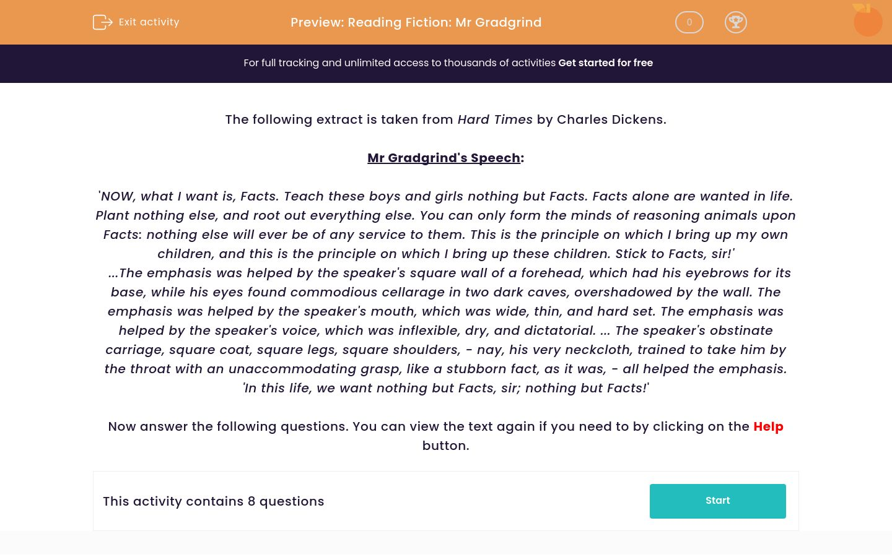
Task: Click the exit activity door icon
Action: pos(103,22)
